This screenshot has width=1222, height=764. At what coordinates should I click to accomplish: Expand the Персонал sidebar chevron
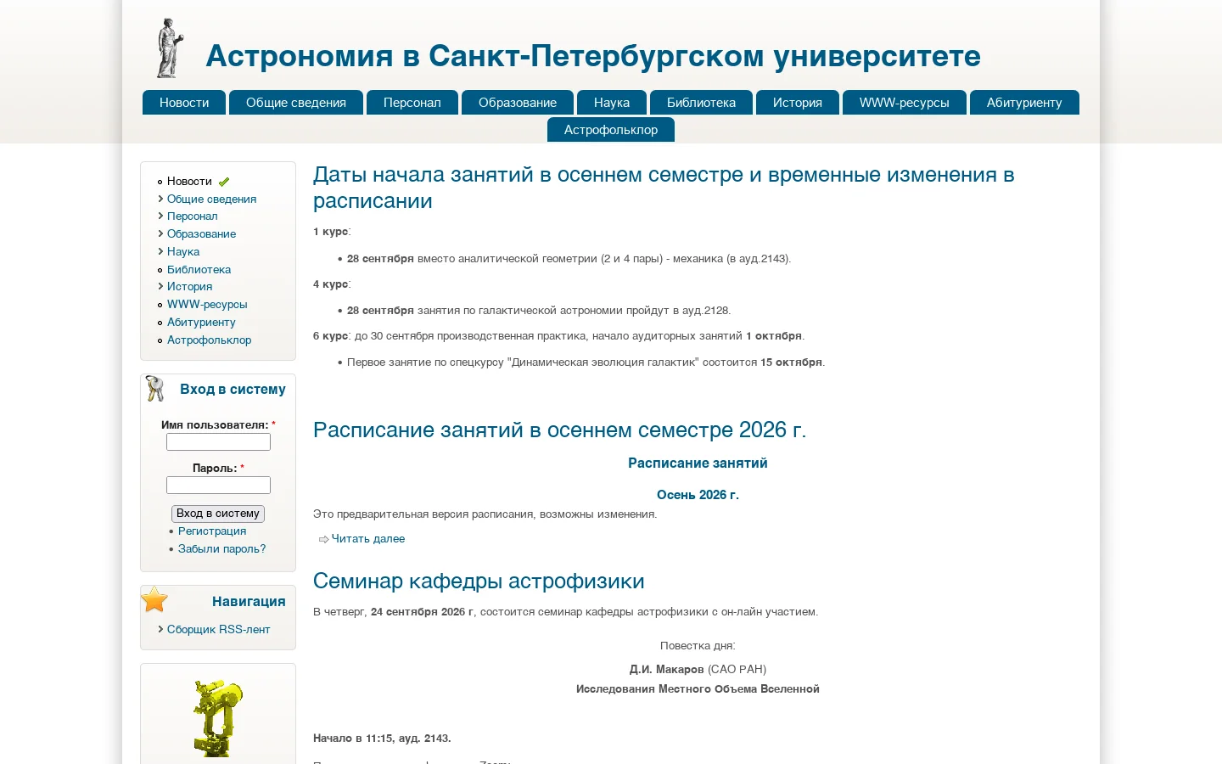click(160, 216)
